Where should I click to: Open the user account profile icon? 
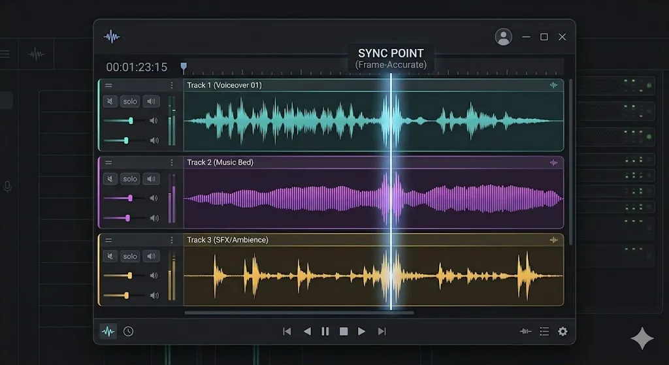pos(504,37)
